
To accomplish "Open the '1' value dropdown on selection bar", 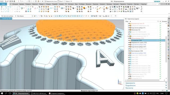I will click(113, 16).
